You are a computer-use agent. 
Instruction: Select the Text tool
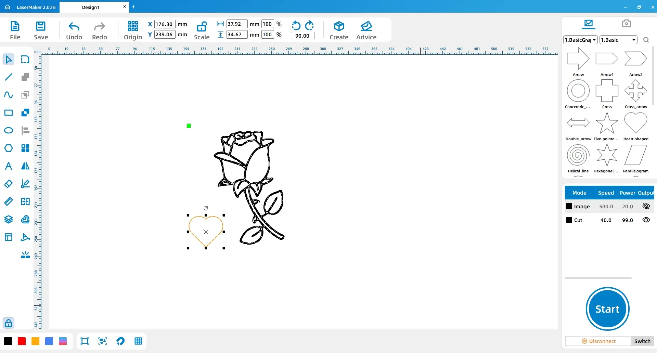pyautogui.click(x=9, y=166)
